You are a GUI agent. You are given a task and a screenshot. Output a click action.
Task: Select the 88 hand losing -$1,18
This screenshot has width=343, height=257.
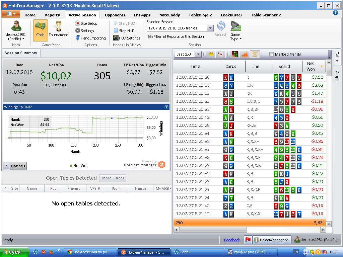pyautogui.click(x=250, y=101)
